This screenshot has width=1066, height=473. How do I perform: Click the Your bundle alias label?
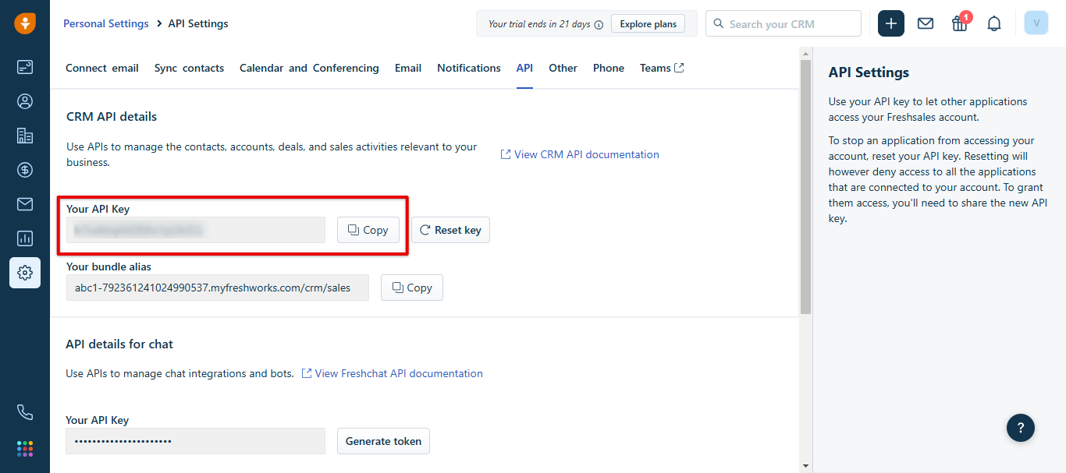click(x=108, y=267)
